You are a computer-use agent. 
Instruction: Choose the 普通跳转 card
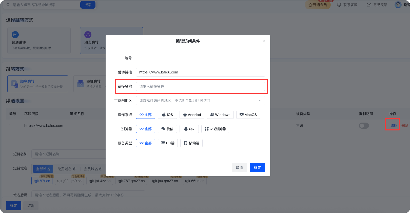pyautogui.click(x=39, y=41)
